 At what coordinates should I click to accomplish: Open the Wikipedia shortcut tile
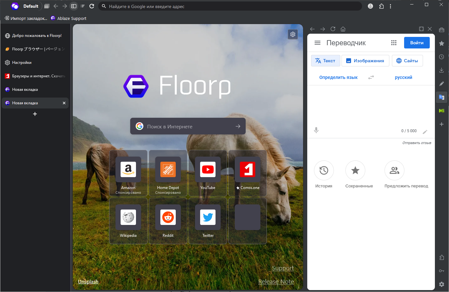128,221
